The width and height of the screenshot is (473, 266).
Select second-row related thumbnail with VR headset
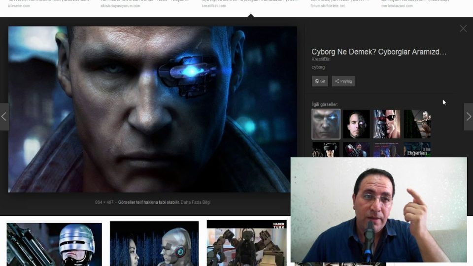pyautogui.click(x=326, y=150)
